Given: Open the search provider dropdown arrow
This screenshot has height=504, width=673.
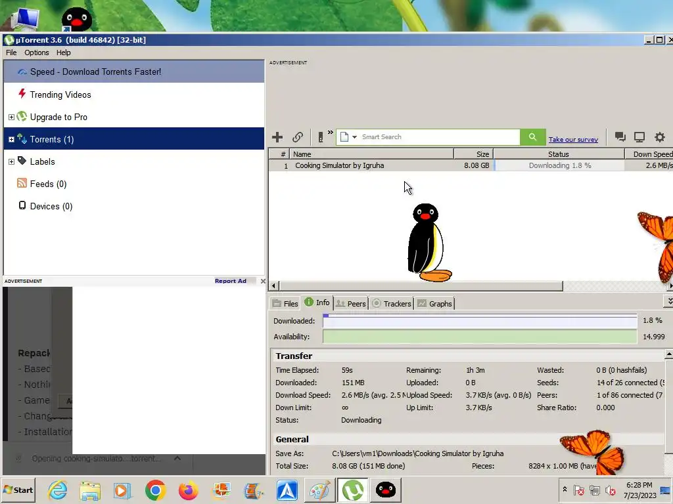Looking at the screenshot, I should click(354, 137).
